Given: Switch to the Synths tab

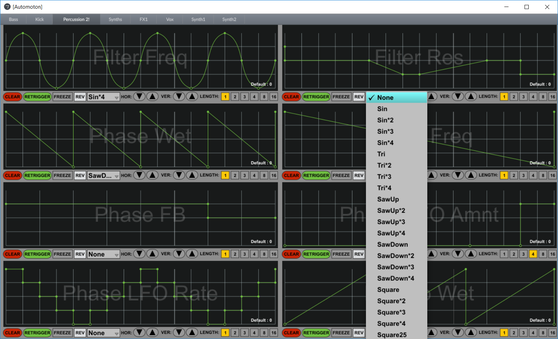Looking at the screenshot, I should 115,19.
